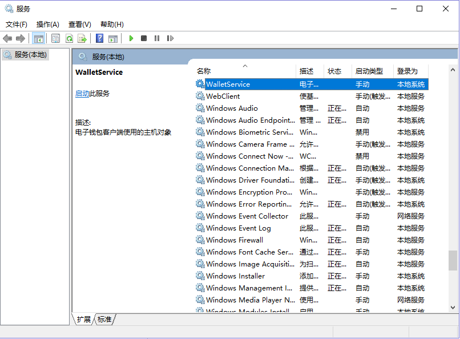This screenshot has width=460, height=339.
Task: Click the vertical scrollbar thumb
Action: (x=453, y=260)
